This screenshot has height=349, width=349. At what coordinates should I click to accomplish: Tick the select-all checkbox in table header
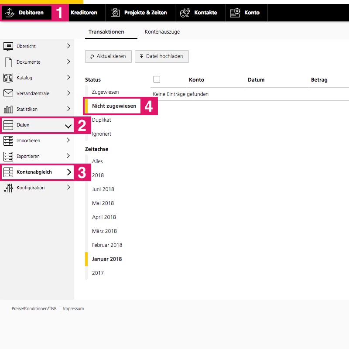click(157, 79)
